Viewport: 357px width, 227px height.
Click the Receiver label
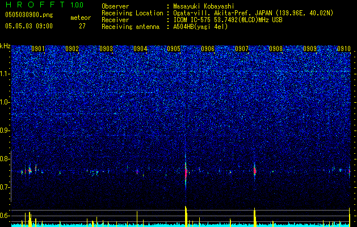[115, 20]
